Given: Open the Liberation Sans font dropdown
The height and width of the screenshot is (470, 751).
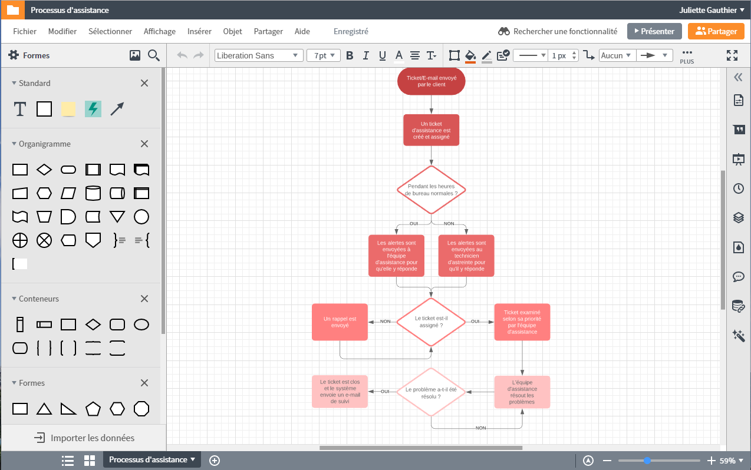Looking at the screenshot, I should click(x=258, y=55).
